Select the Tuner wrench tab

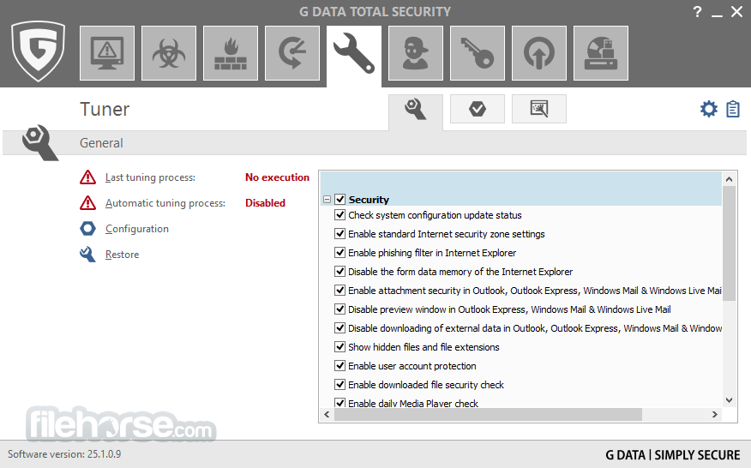pyautogui.click(x=354, y=55)
